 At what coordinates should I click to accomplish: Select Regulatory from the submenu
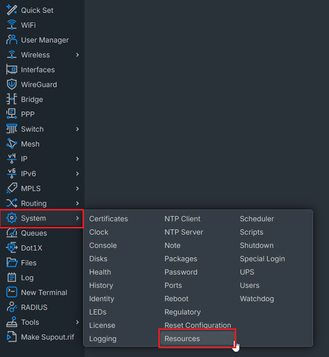click(x=182, y=312)
